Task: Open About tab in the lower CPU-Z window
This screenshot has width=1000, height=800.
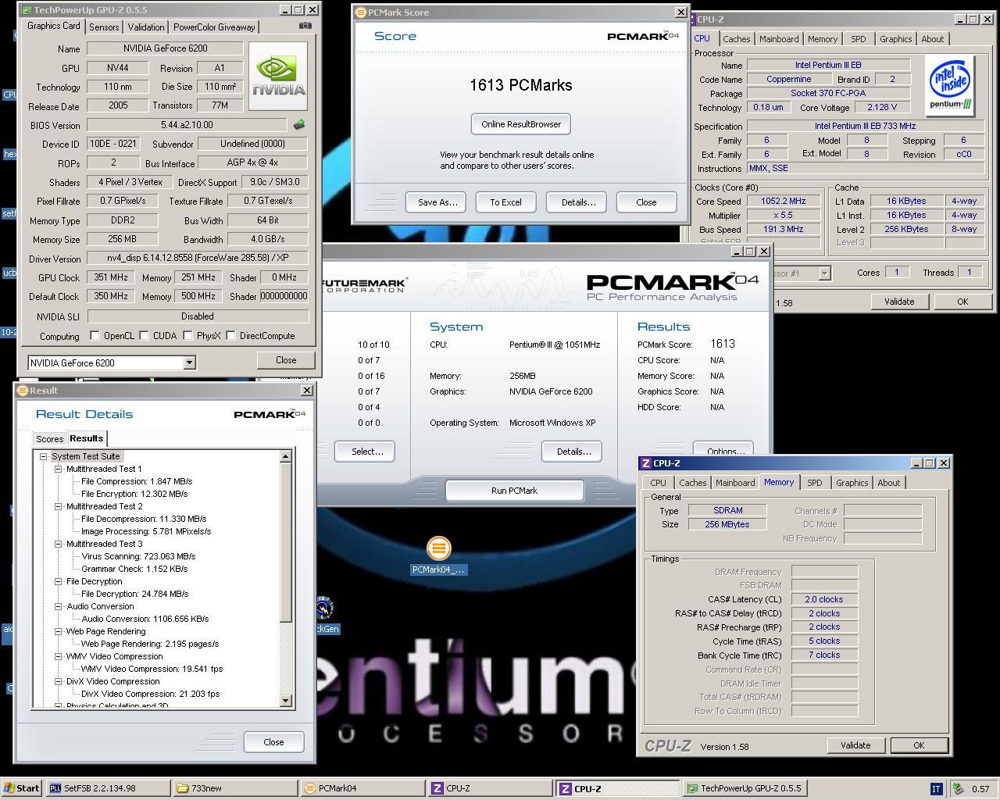Action: (x=888, y=483)
